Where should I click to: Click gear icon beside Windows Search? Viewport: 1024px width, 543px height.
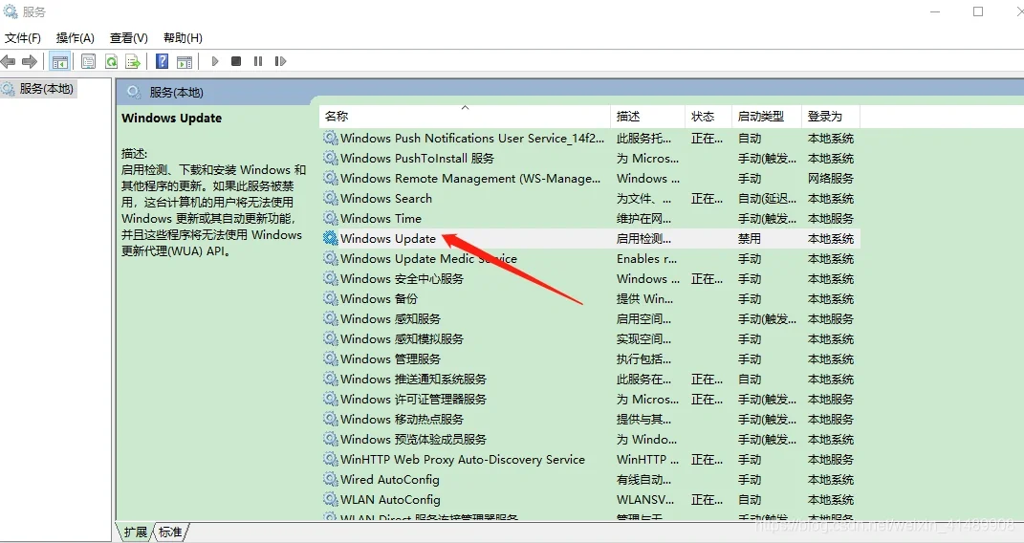[x=331, y=199]
